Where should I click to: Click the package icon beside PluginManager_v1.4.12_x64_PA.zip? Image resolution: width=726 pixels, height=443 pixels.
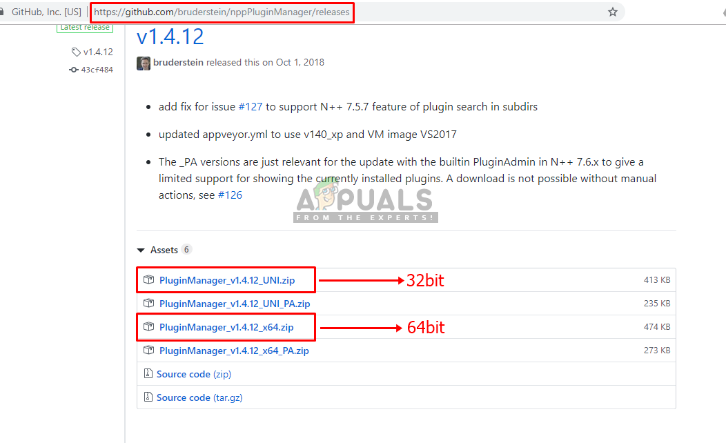148,350
